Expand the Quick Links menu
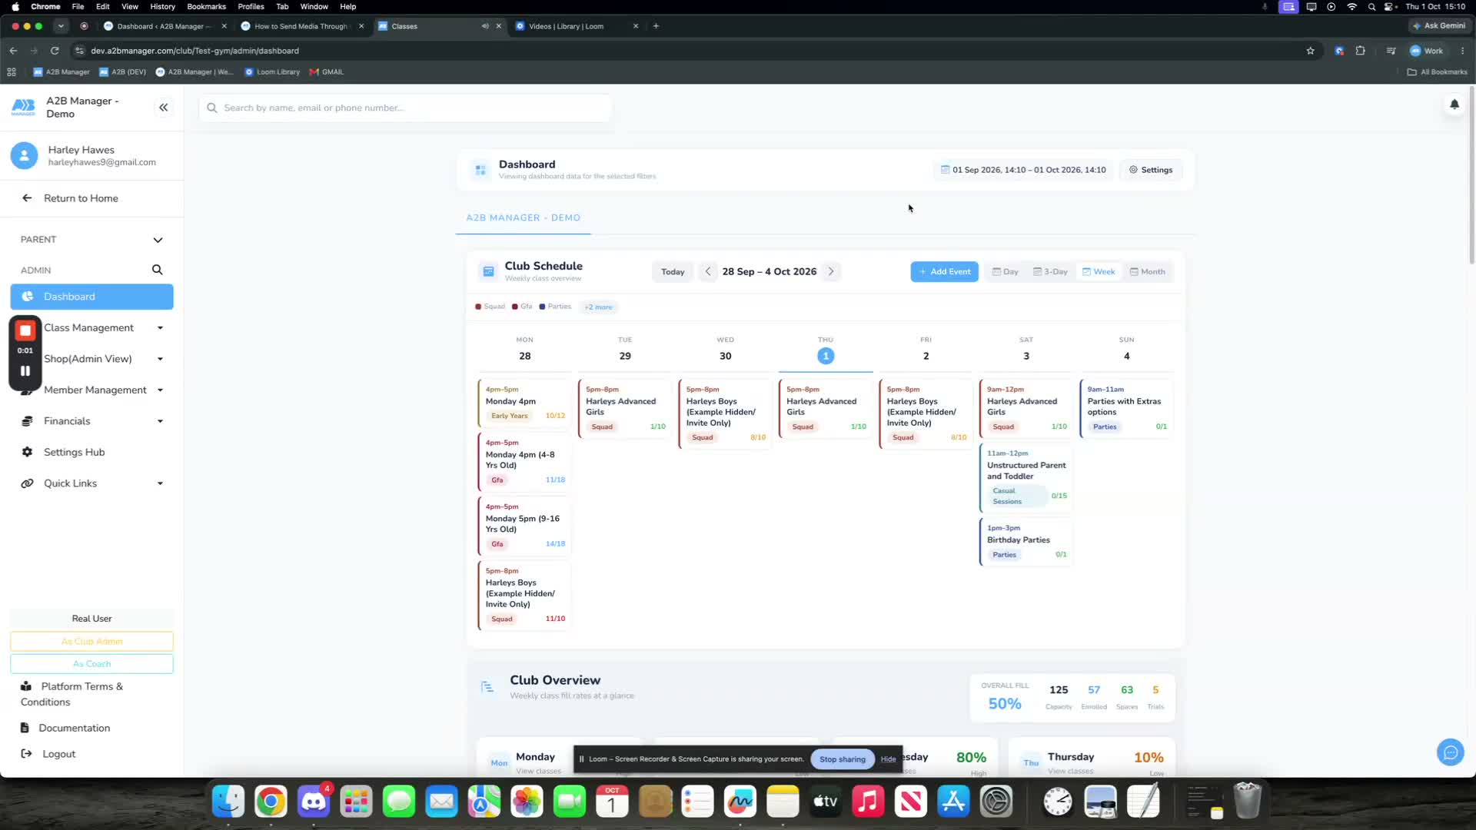1476x830 pixels. 160,483
